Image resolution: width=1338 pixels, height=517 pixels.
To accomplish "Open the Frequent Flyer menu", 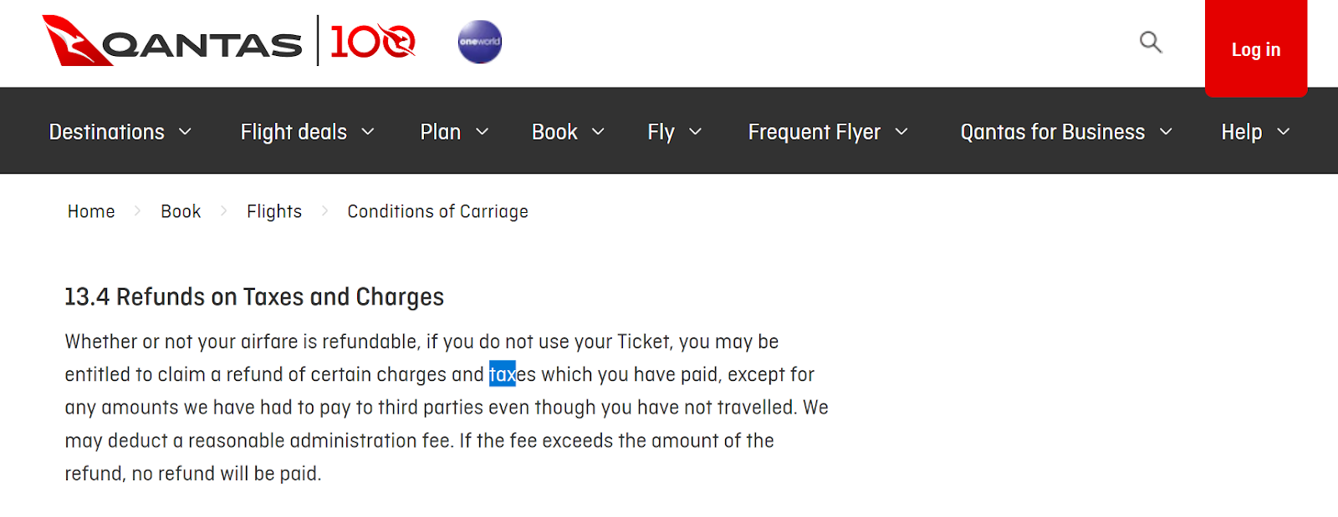I will (x=825, y=131).
